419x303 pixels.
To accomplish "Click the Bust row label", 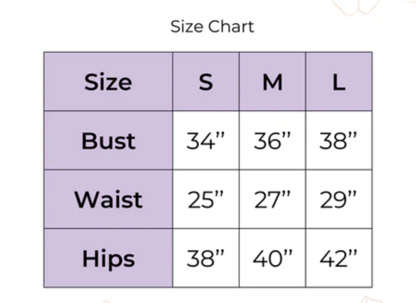I will [108, 140].
